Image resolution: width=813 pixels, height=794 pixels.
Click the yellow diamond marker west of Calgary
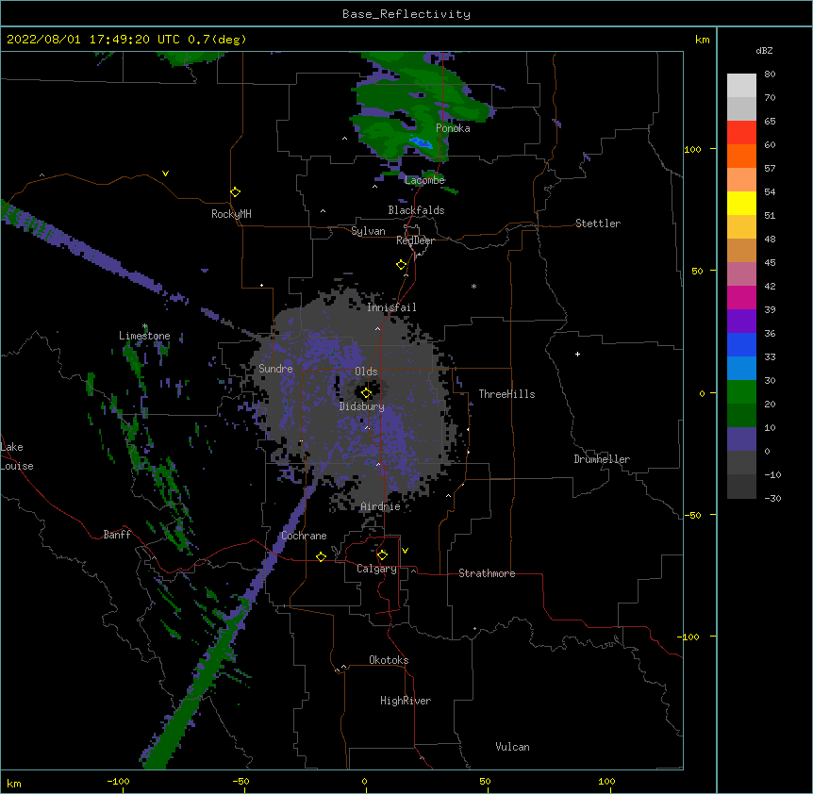click(x=321, y=556)
